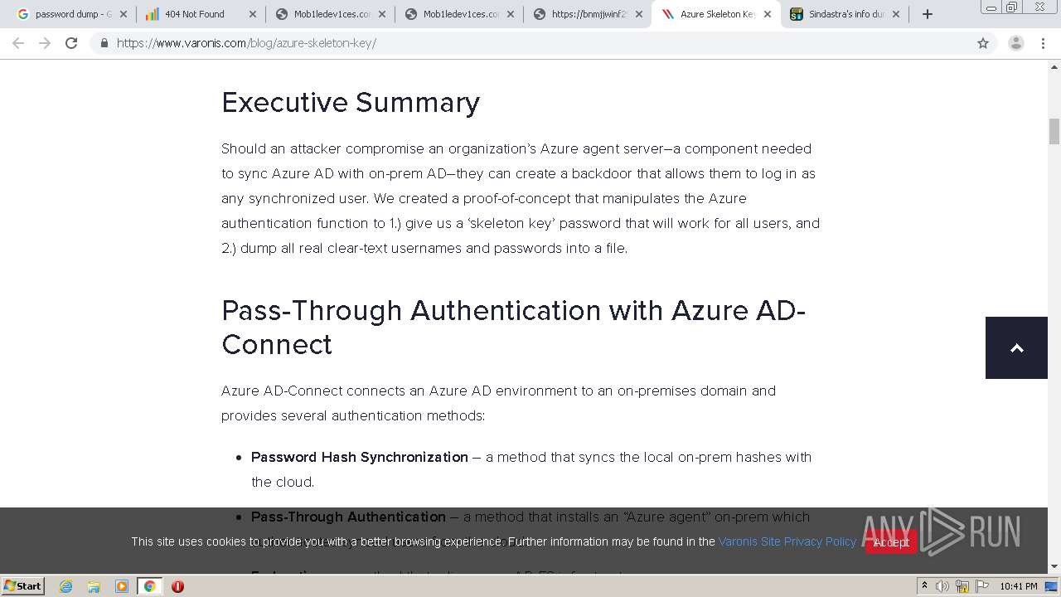The image size is (1061, 597).
Task: Open the Varonis Site Privacy Policy link
Action: 787,541
